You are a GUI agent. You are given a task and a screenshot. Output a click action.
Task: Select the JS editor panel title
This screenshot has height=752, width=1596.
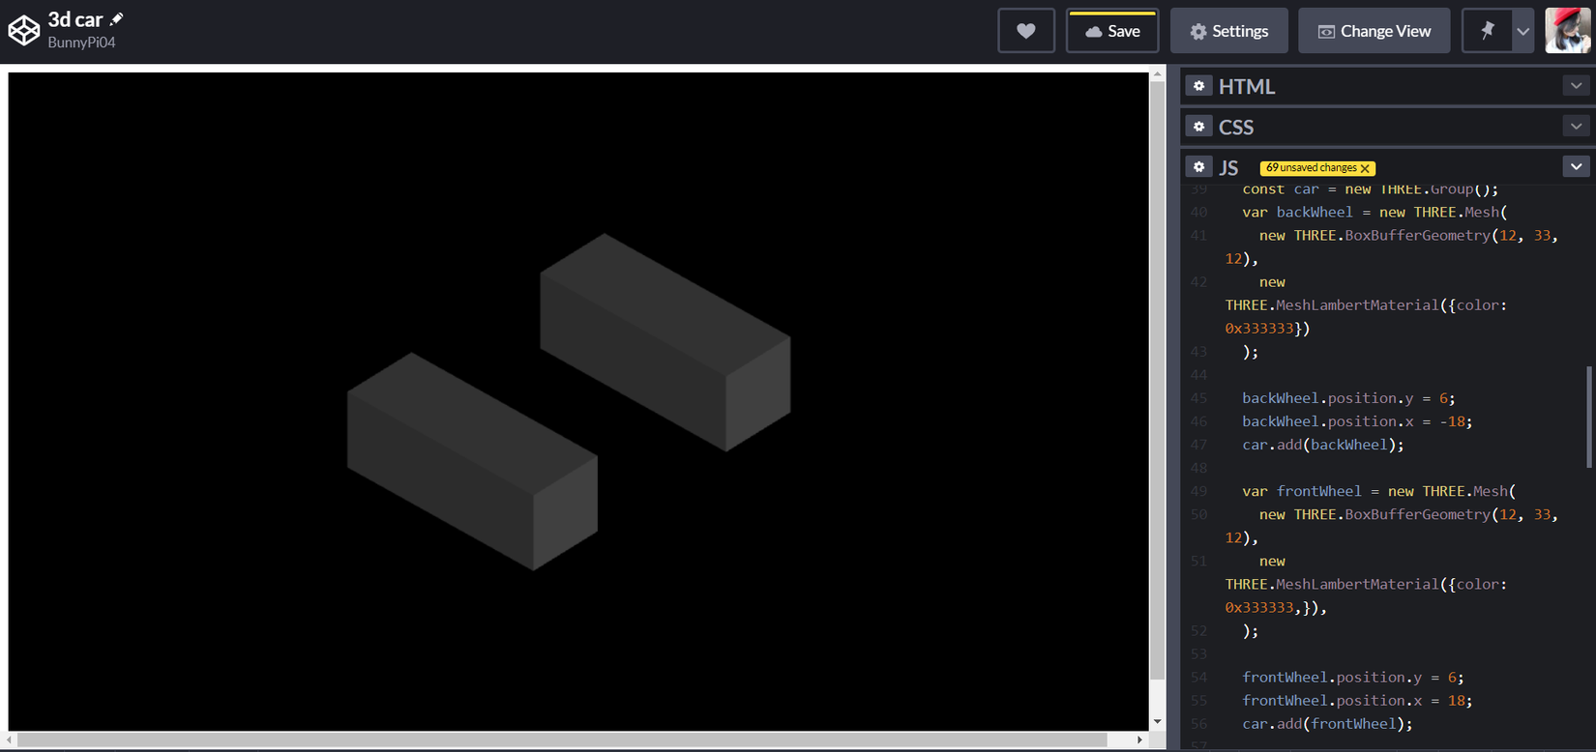(x=1228, y=167)
